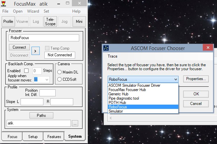Click left arrow of background window scrollbar
217x144 pixels.
pos(111,118)
